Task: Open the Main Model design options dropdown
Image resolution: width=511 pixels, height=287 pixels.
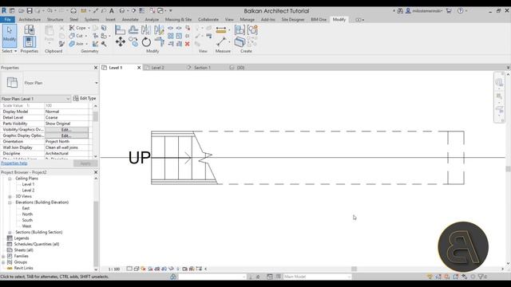Action: pyautogui.click(x=349, y=277)
